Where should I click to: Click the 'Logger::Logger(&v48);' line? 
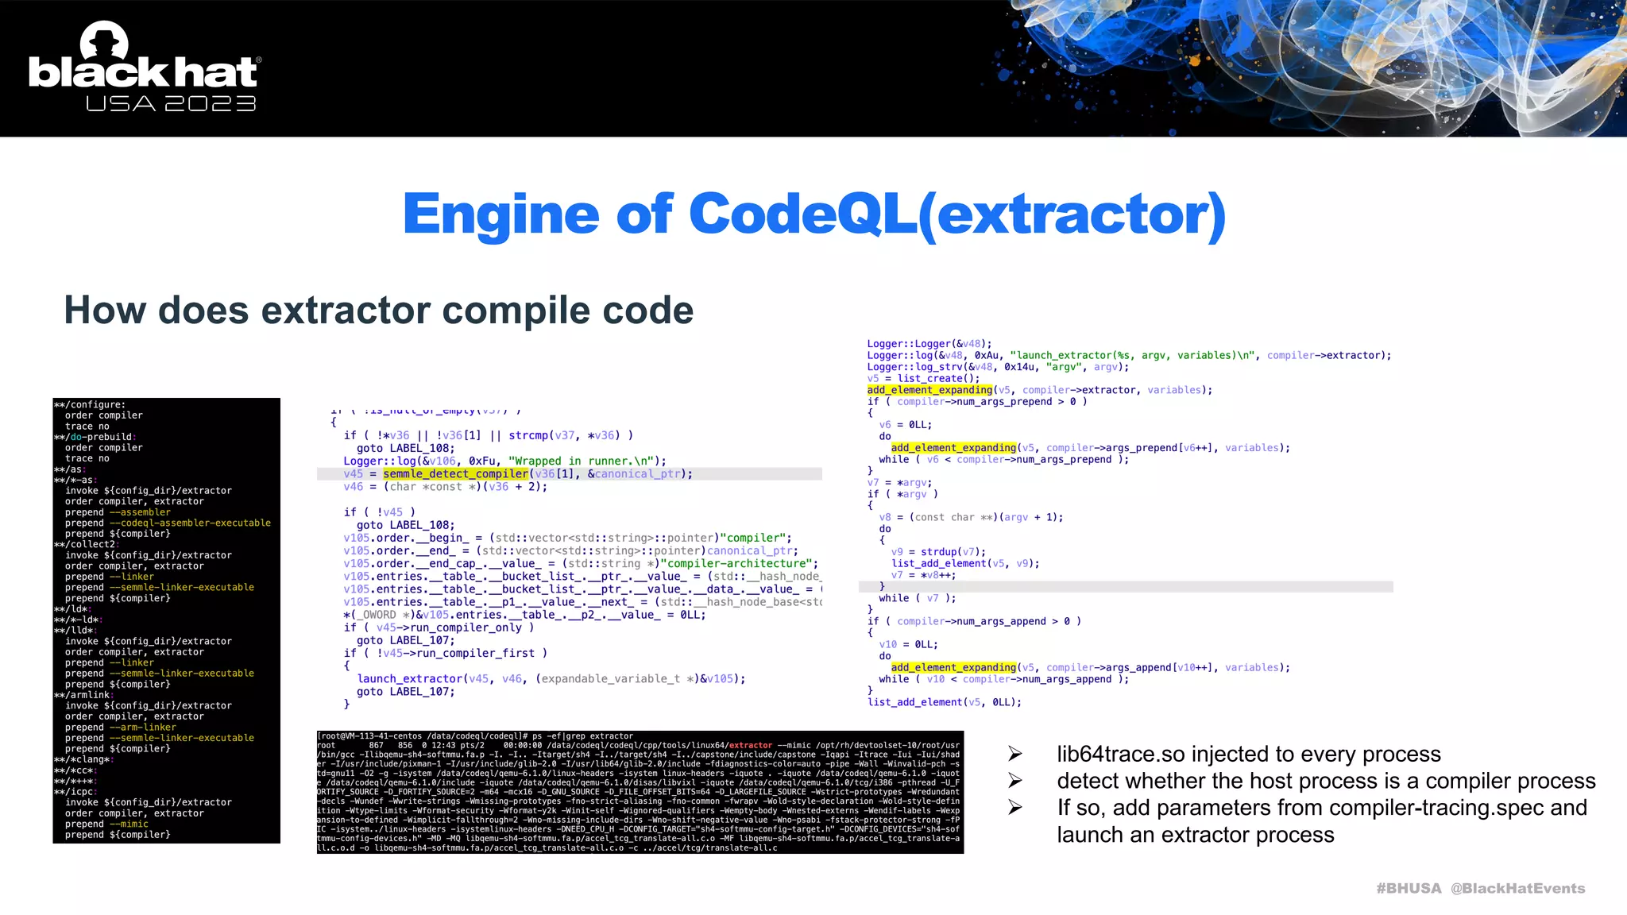929,344
